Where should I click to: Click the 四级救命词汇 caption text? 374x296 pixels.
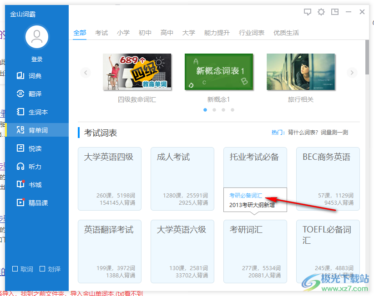(137, 99)
